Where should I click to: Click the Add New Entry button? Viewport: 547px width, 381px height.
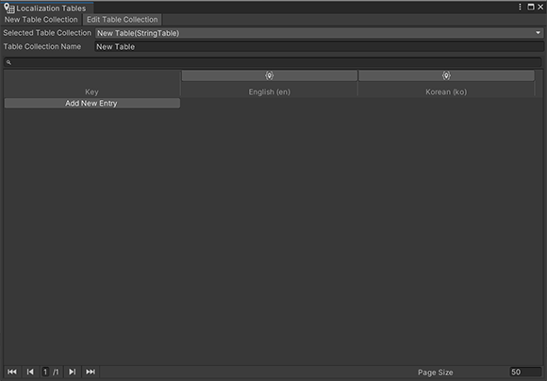tap(92, 104)
